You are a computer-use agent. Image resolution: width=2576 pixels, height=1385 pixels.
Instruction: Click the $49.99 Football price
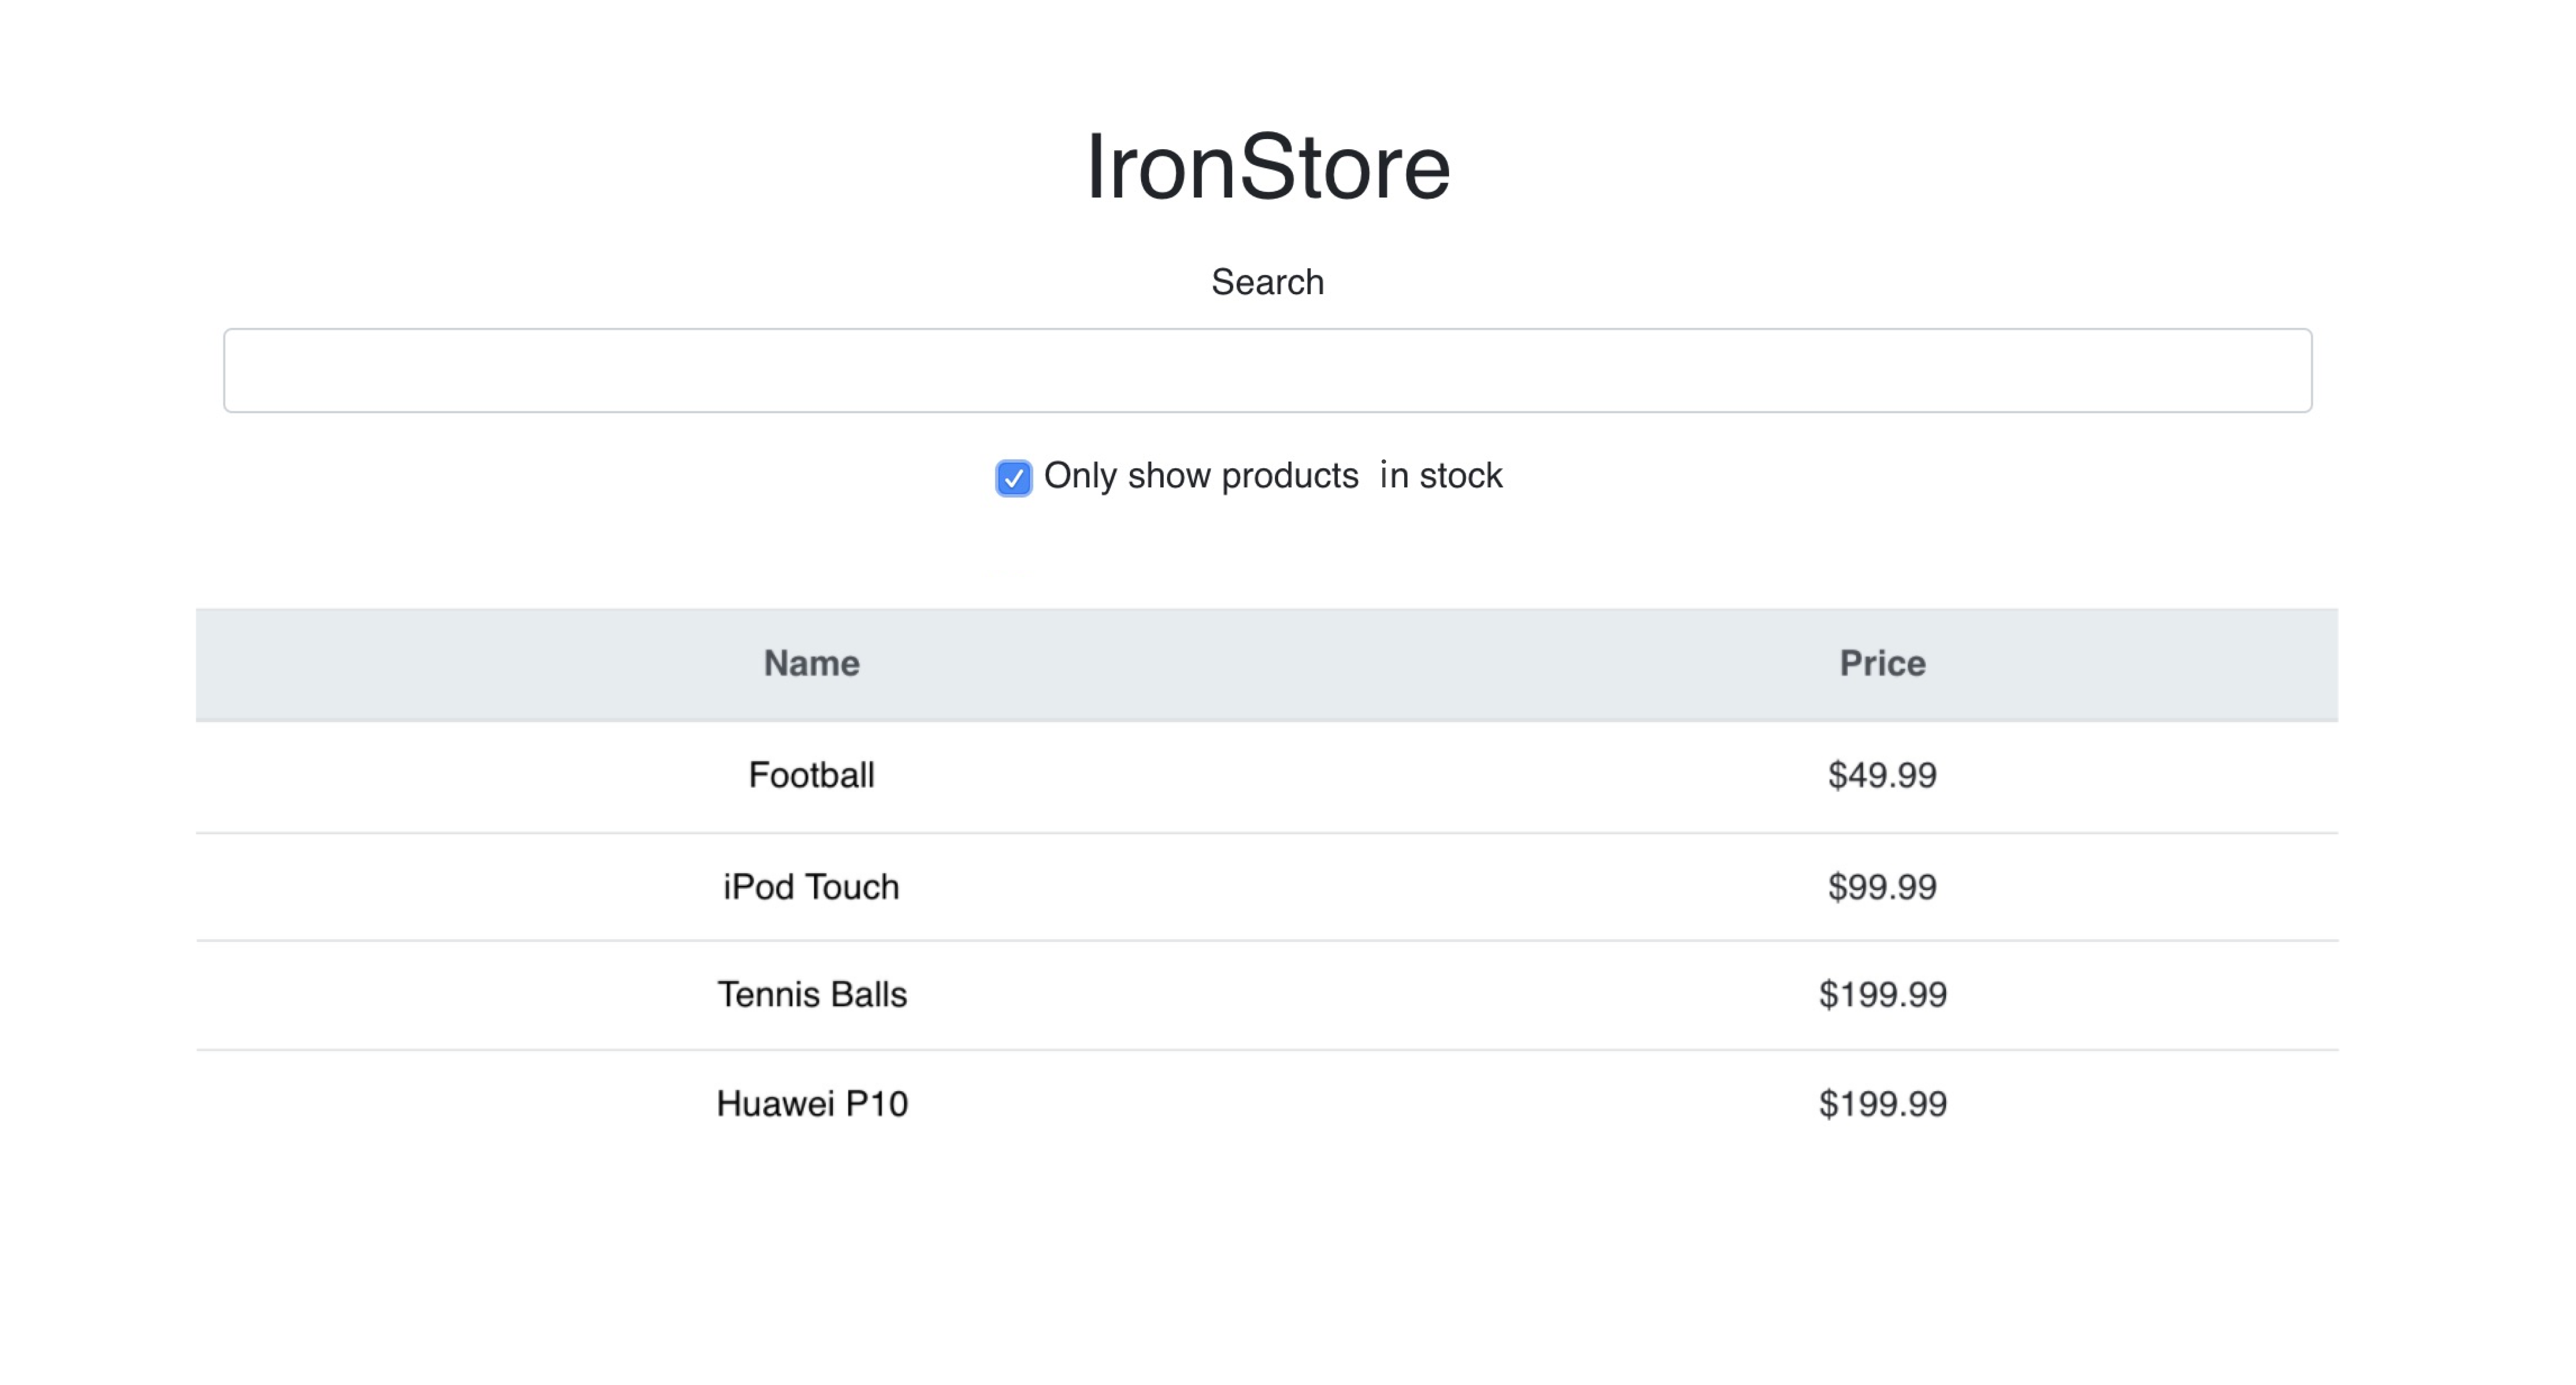coord(1882,775)
